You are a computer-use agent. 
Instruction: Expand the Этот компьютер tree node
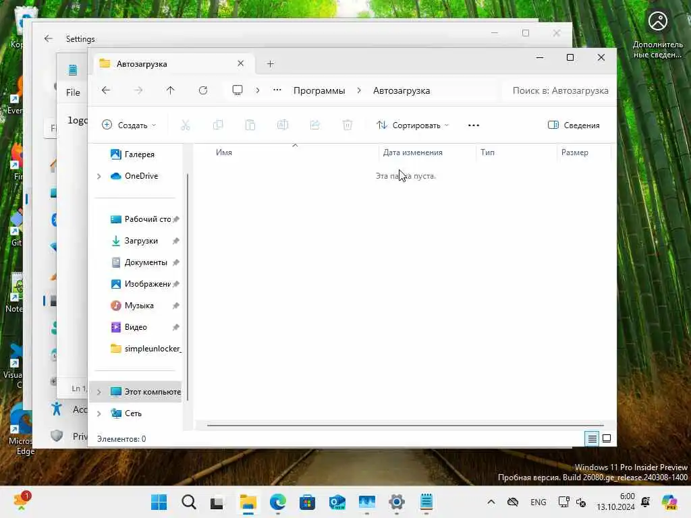point(99,392)
